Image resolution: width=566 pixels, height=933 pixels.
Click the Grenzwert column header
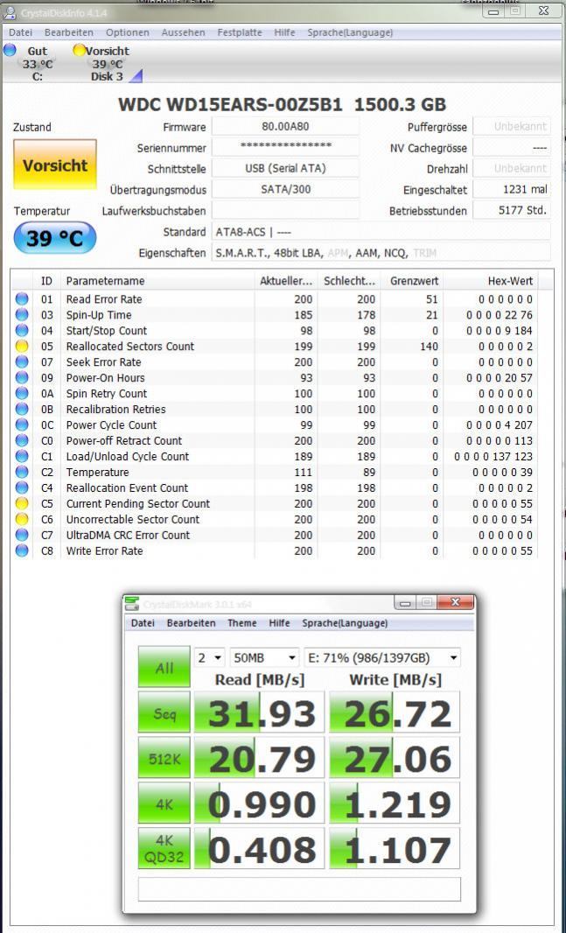tap(414, 281)
